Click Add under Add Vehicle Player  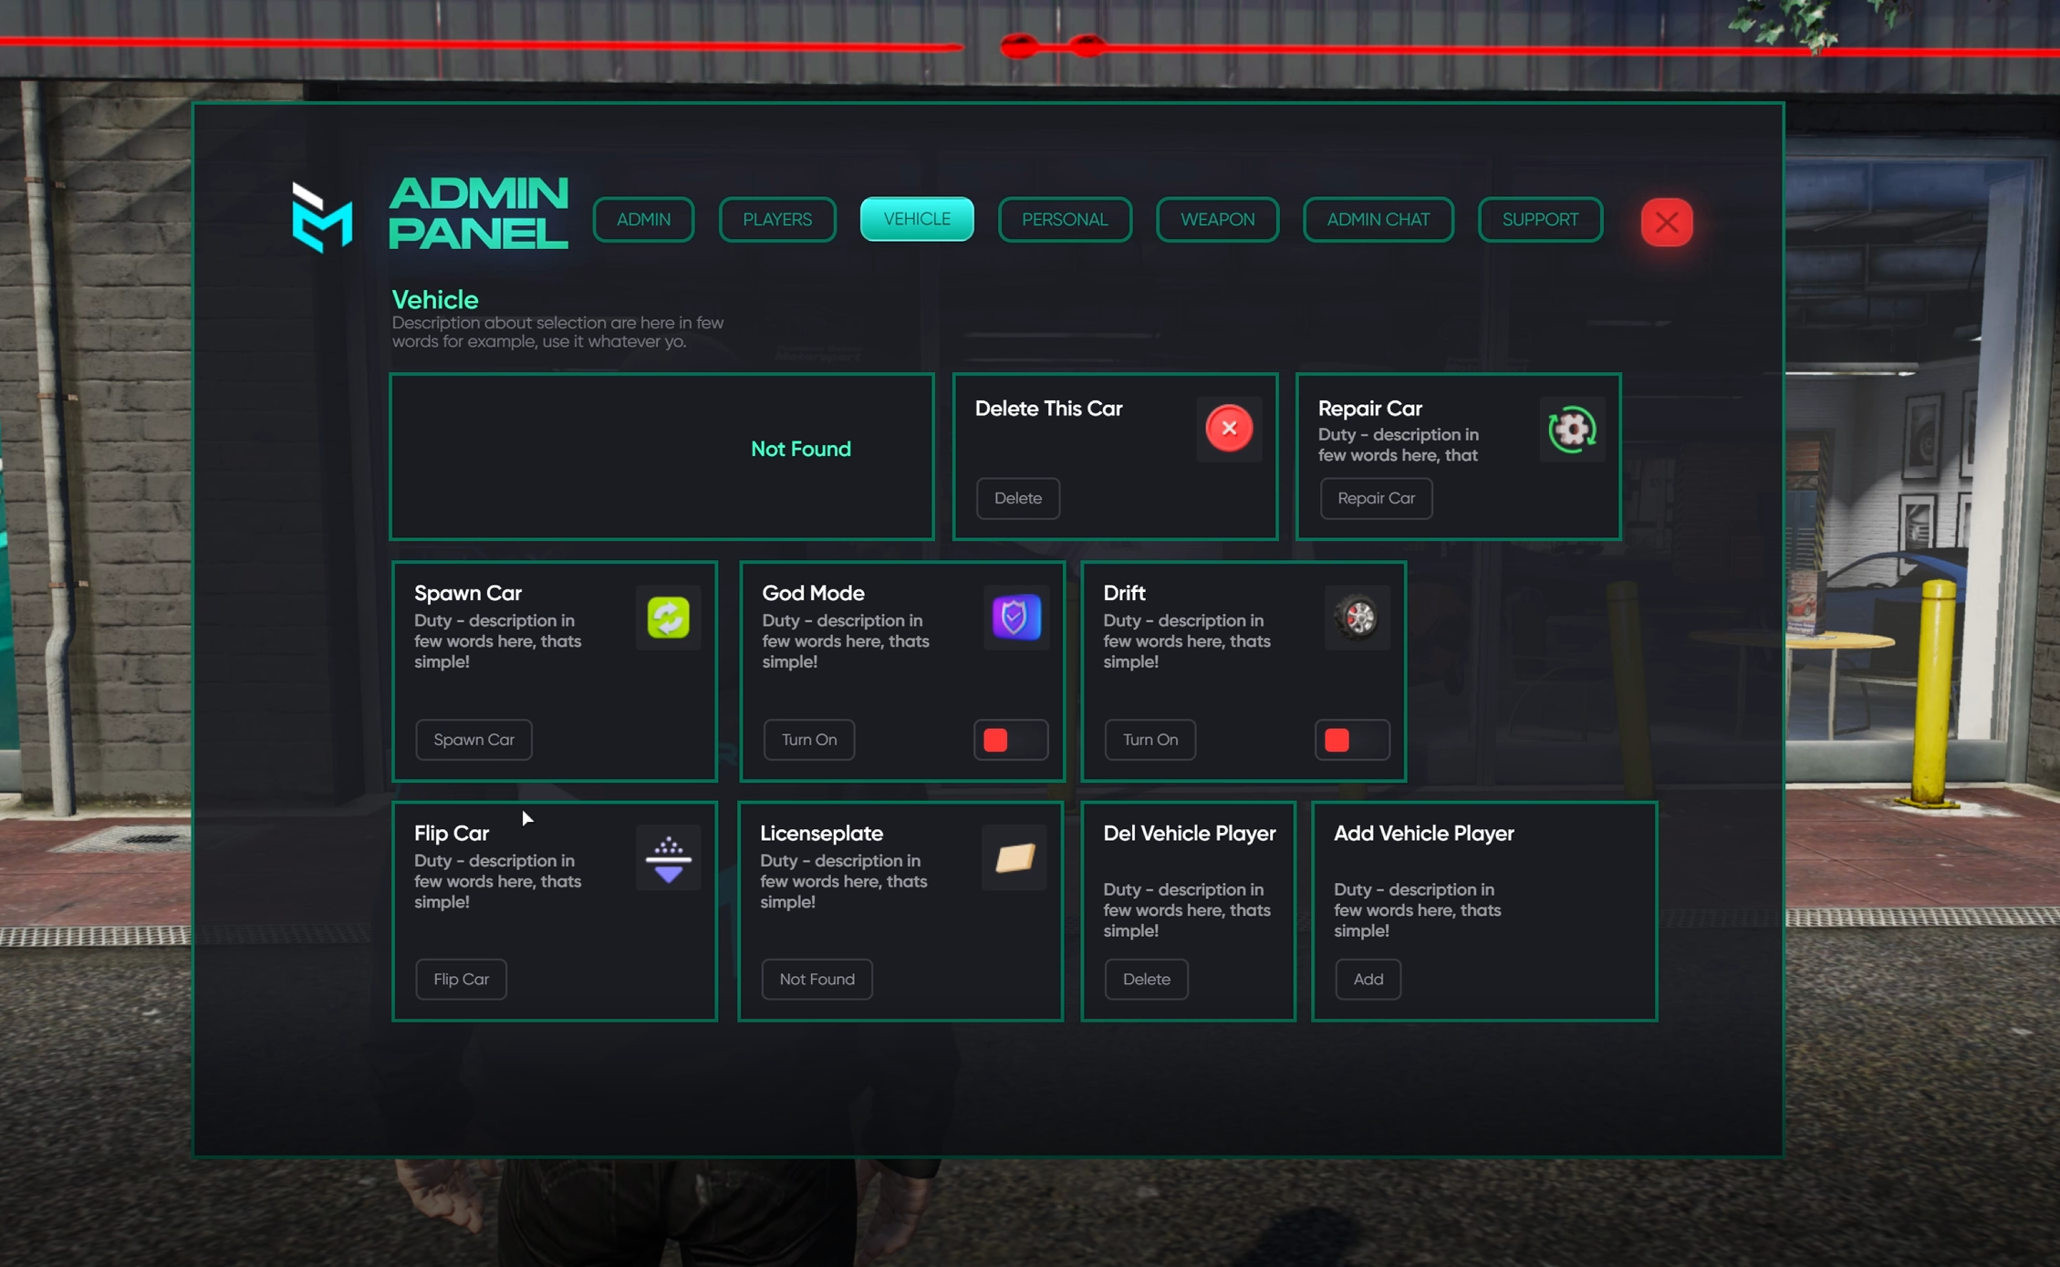(x=1368, y=980)
